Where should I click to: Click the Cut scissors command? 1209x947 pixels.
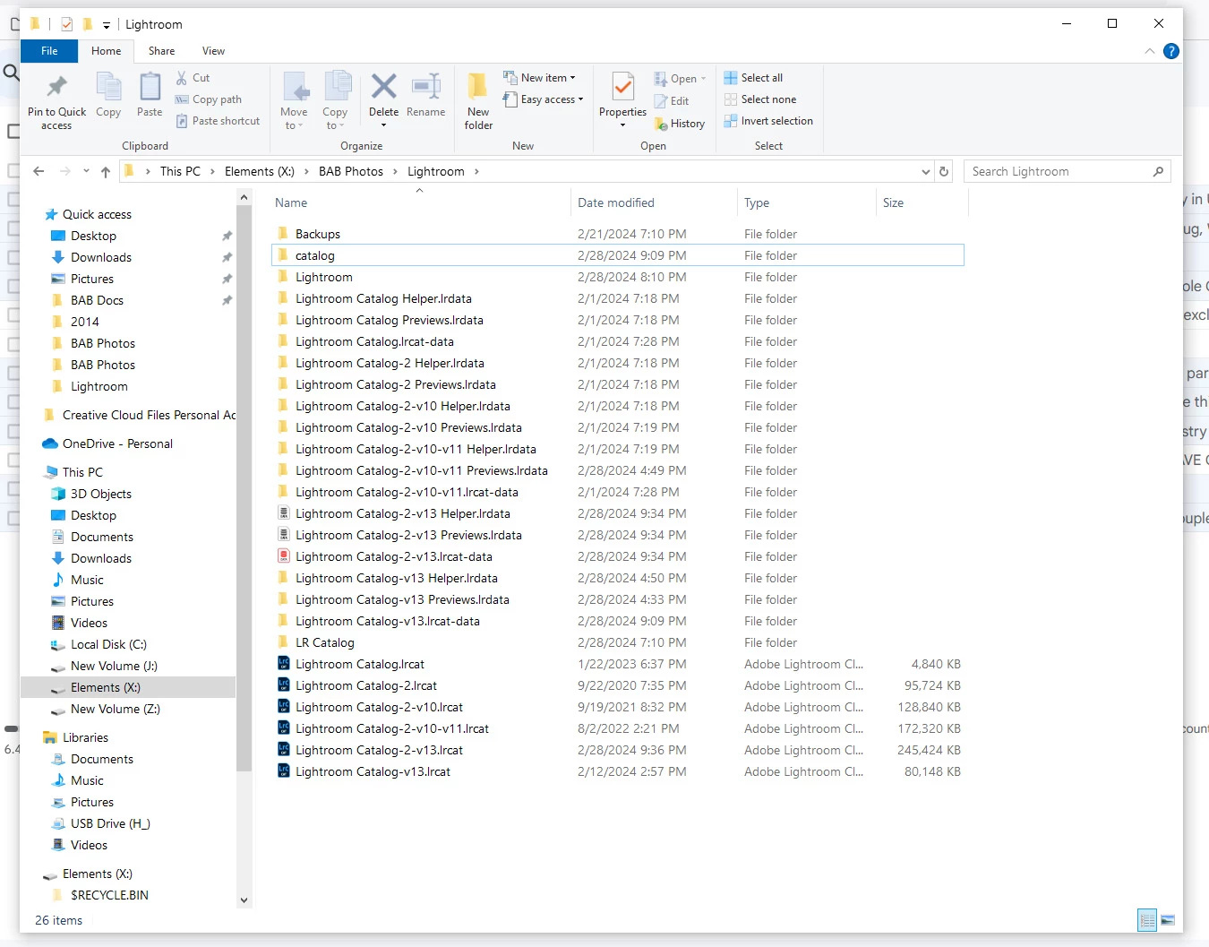(193, 78)
